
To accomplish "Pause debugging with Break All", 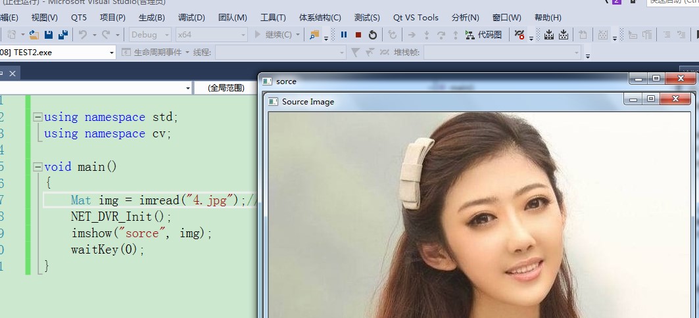I will 344,35.
